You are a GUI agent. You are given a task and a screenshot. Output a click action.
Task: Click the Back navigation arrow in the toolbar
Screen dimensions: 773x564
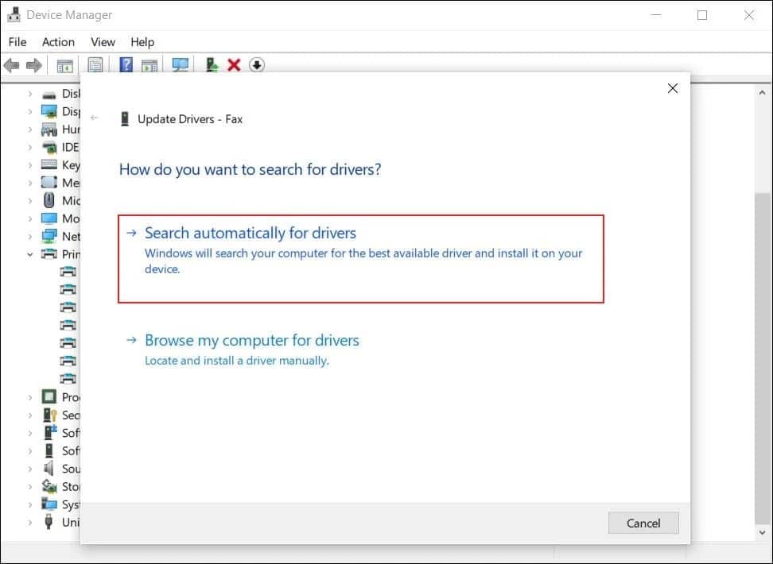(x=11, y=64)
